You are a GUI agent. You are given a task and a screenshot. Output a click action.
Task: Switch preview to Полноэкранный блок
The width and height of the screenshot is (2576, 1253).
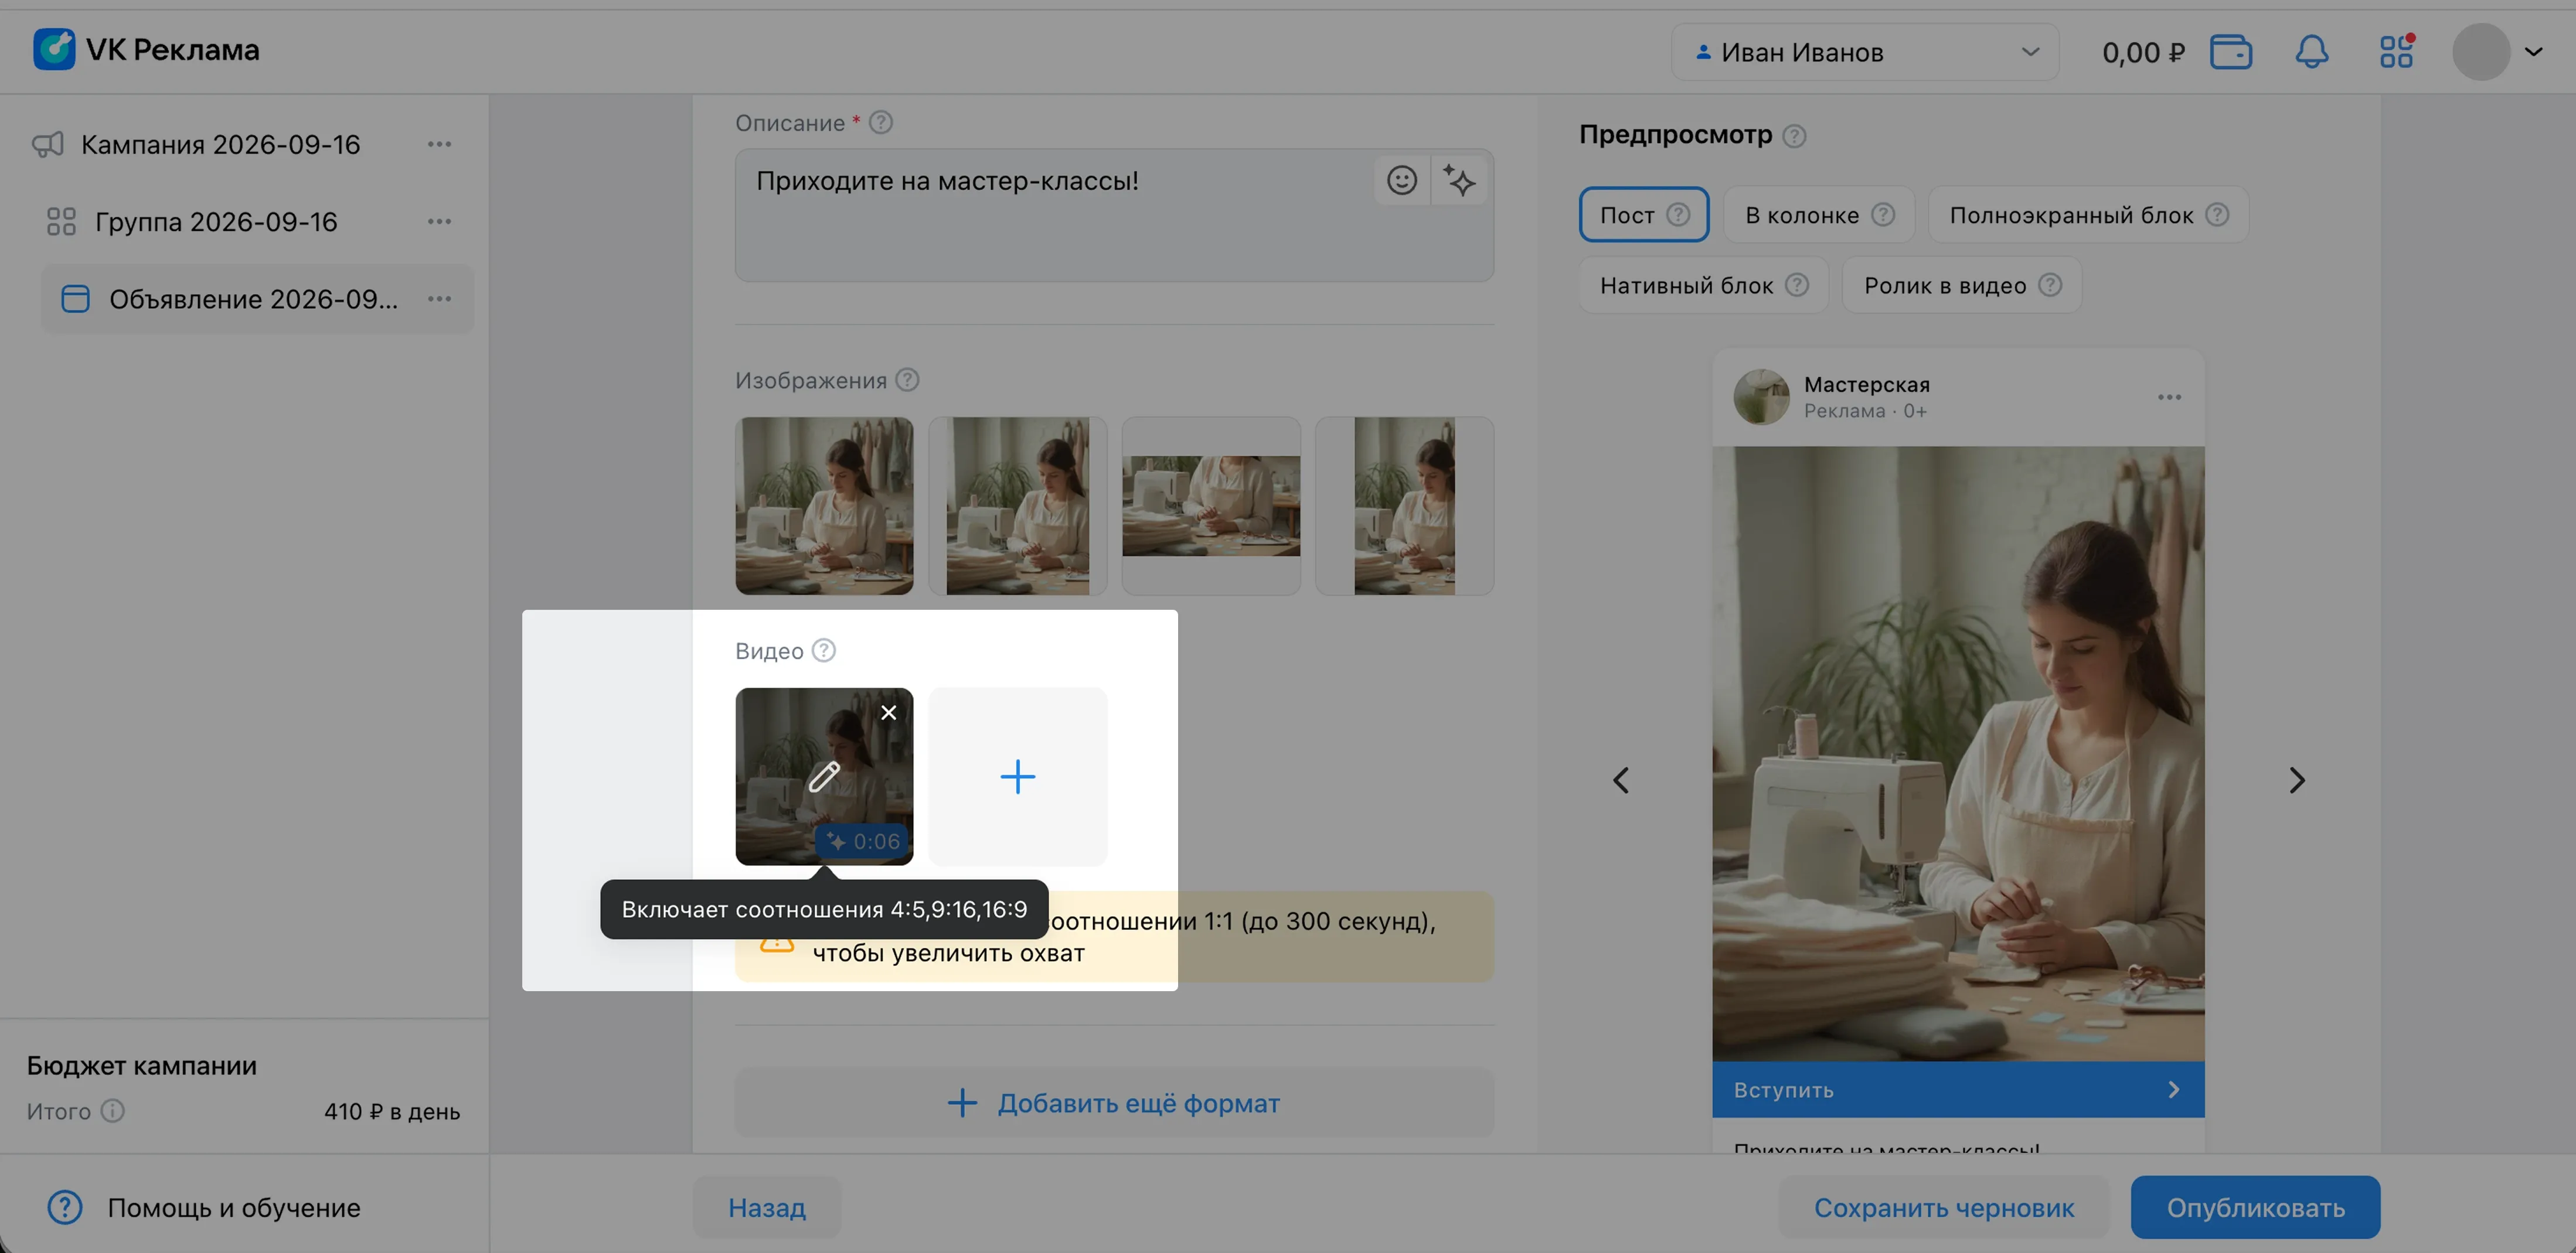pyautogui.click(x=2088, y=215)
